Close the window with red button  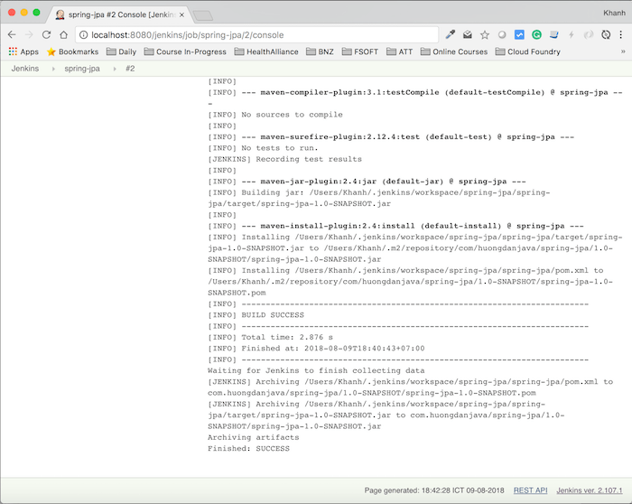[x=12, y=13]
